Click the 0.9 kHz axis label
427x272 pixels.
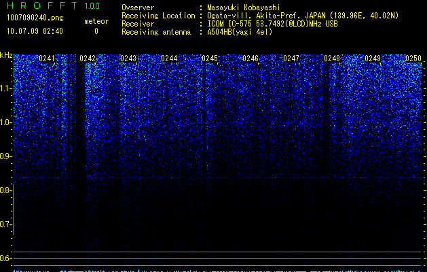click(5, 156)
